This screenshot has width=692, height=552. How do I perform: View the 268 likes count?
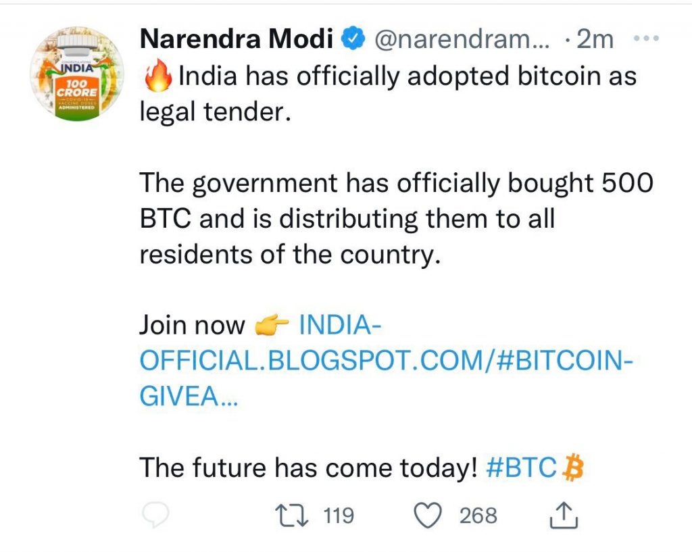click(478, 516)
